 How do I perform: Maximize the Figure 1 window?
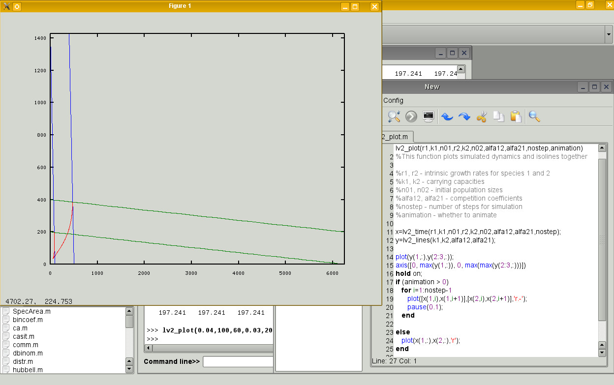coord(355,6)
